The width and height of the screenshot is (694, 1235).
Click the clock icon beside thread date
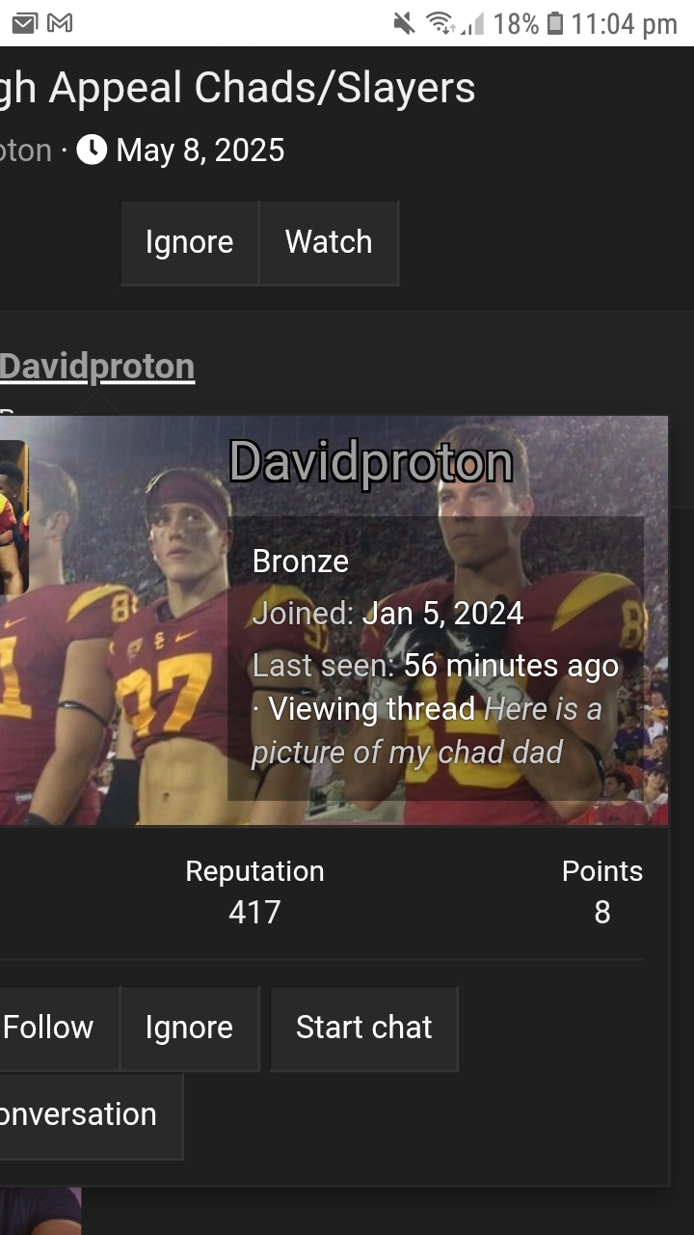pos(92,151)
